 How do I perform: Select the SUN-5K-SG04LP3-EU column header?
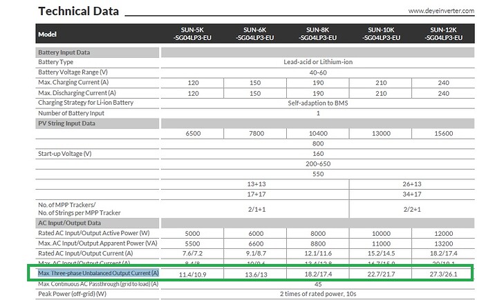[x=192, y=34]
